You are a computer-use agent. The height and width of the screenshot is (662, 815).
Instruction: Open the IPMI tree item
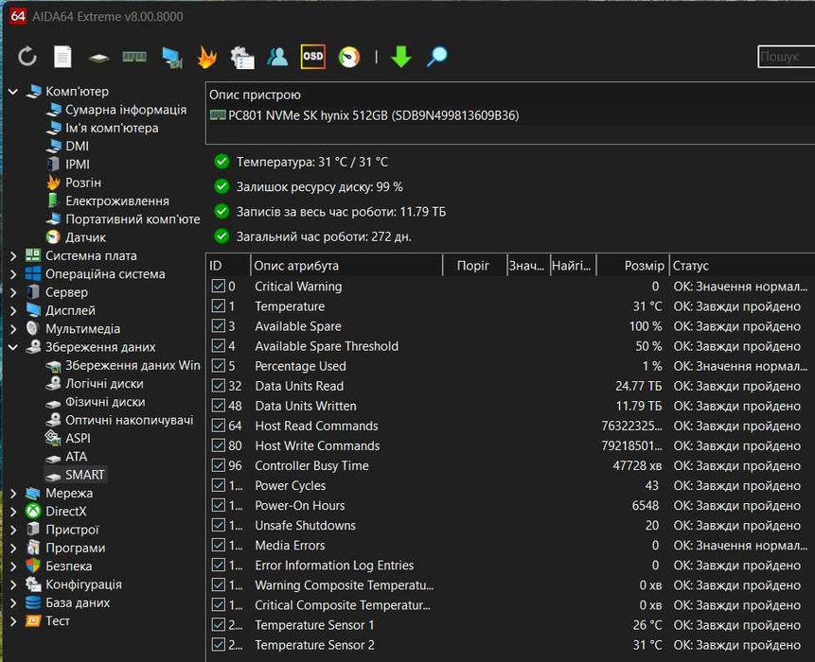point(78,165)
